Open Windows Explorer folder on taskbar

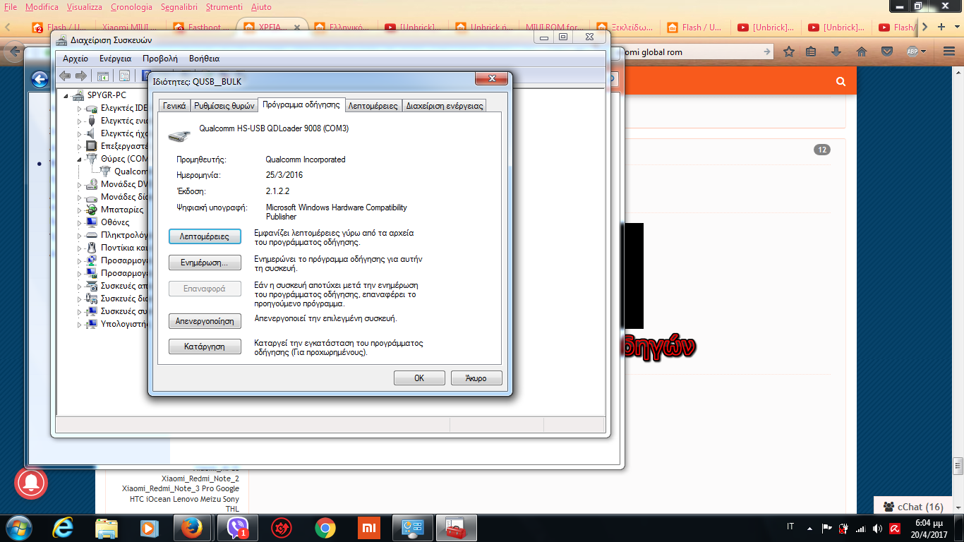106,528
